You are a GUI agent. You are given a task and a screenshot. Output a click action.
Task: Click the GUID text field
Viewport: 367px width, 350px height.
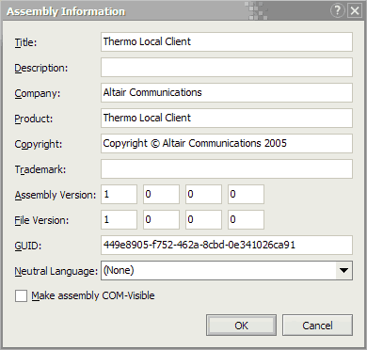[x=227, y=246]
